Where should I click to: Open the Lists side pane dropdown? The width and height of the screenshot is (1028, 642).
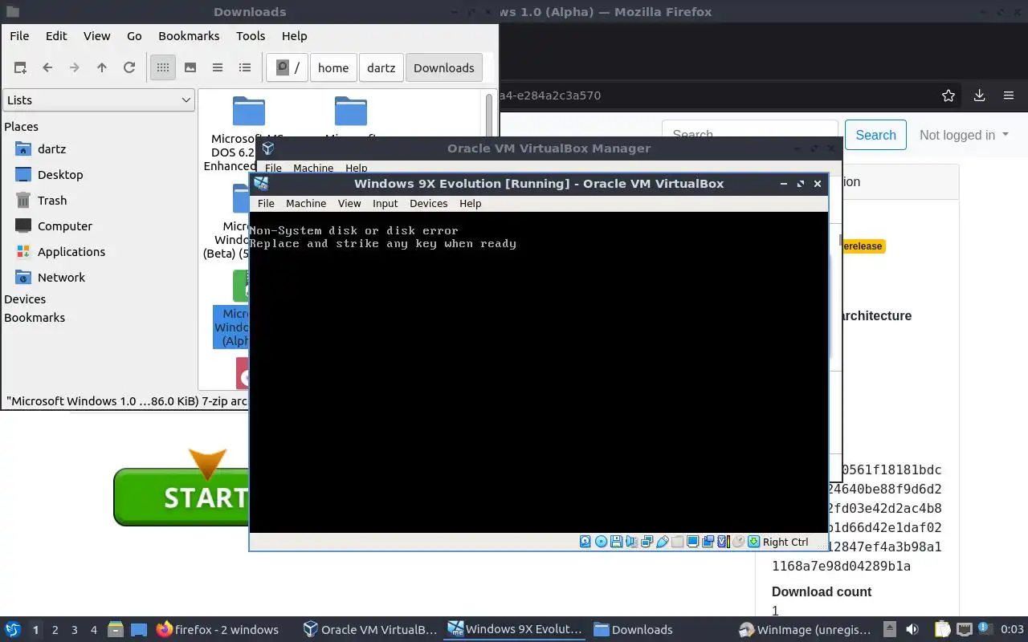click(x=99, y=100)
